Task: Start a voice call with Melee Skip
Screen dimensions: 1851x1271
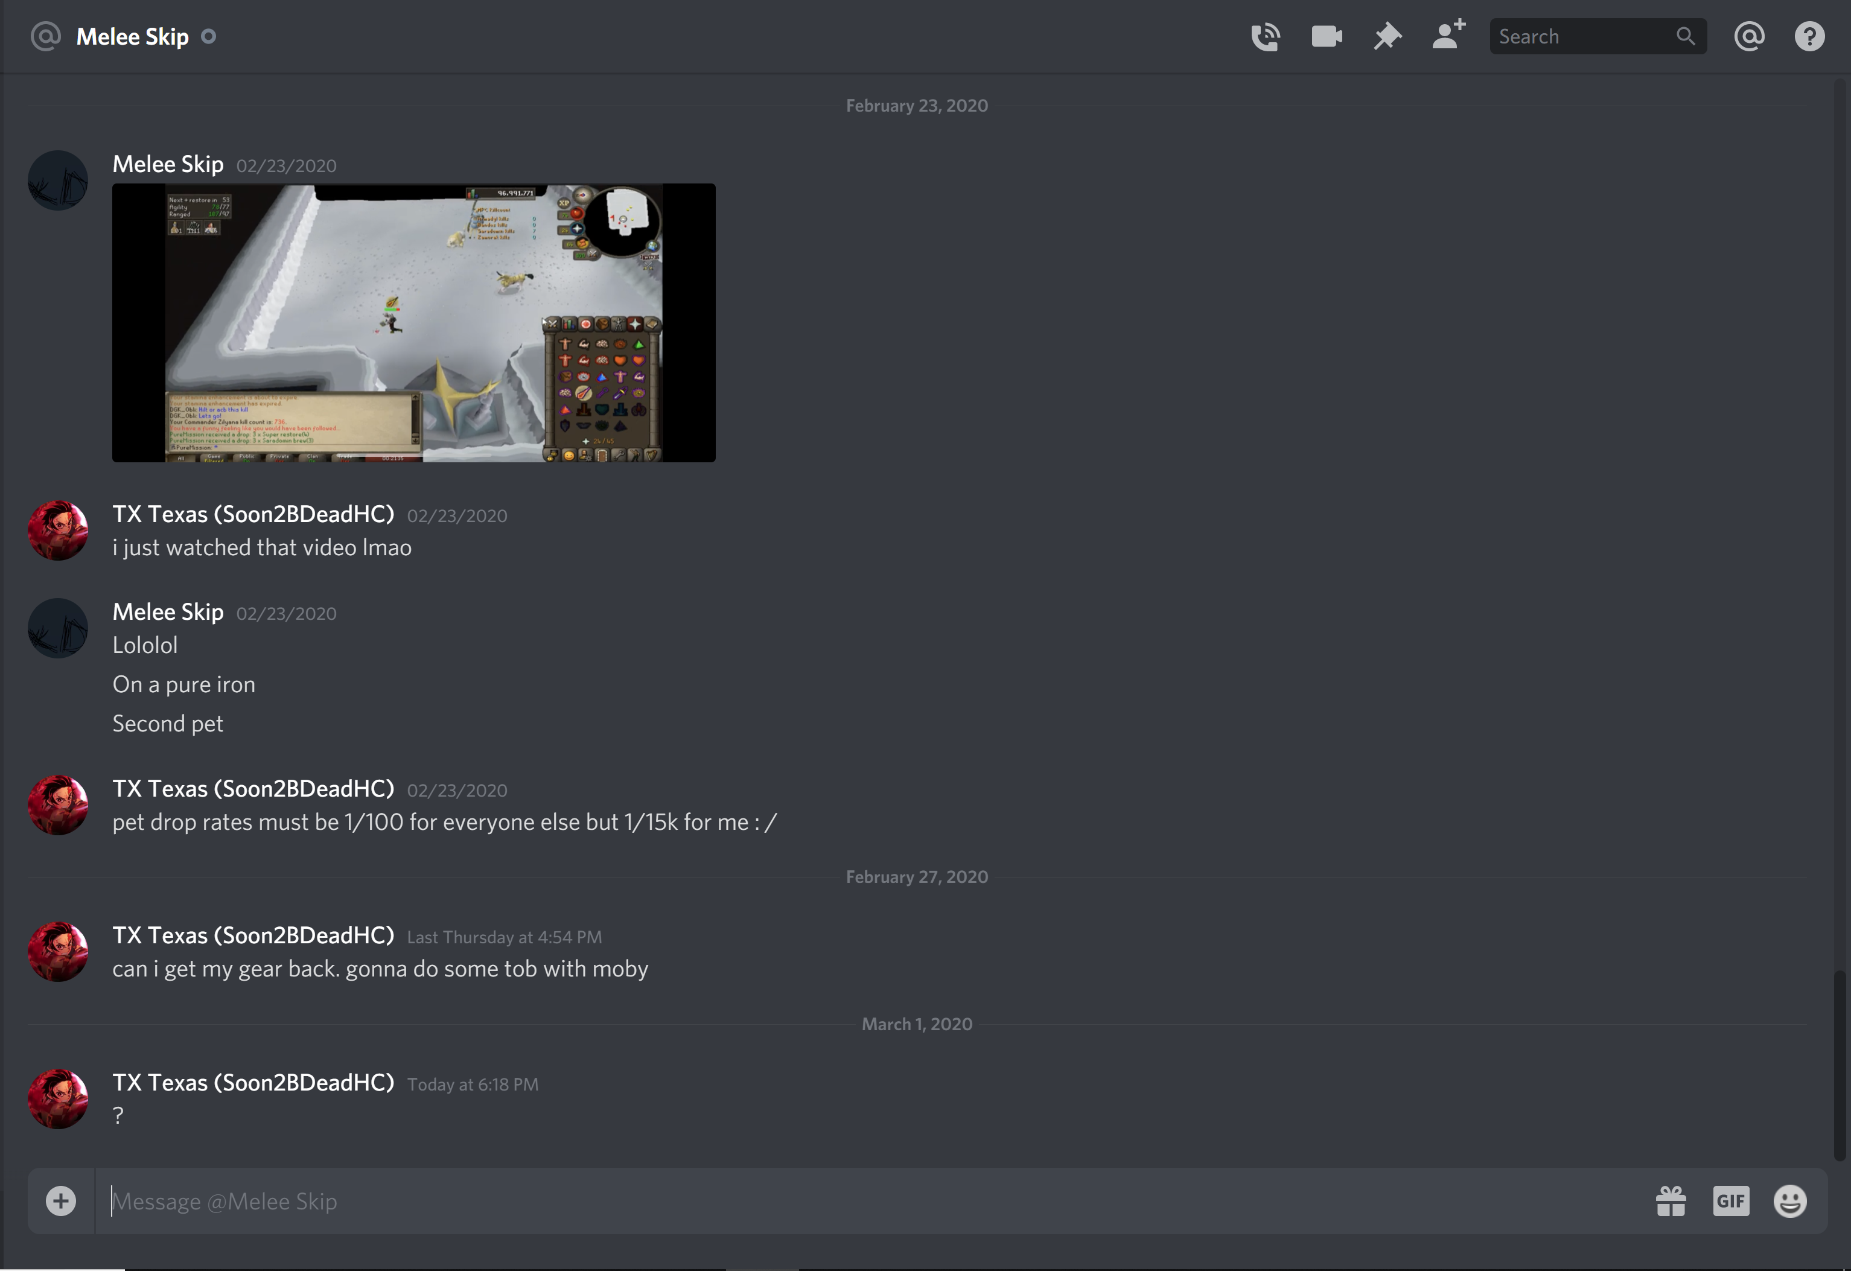Action: (1265, 37)
